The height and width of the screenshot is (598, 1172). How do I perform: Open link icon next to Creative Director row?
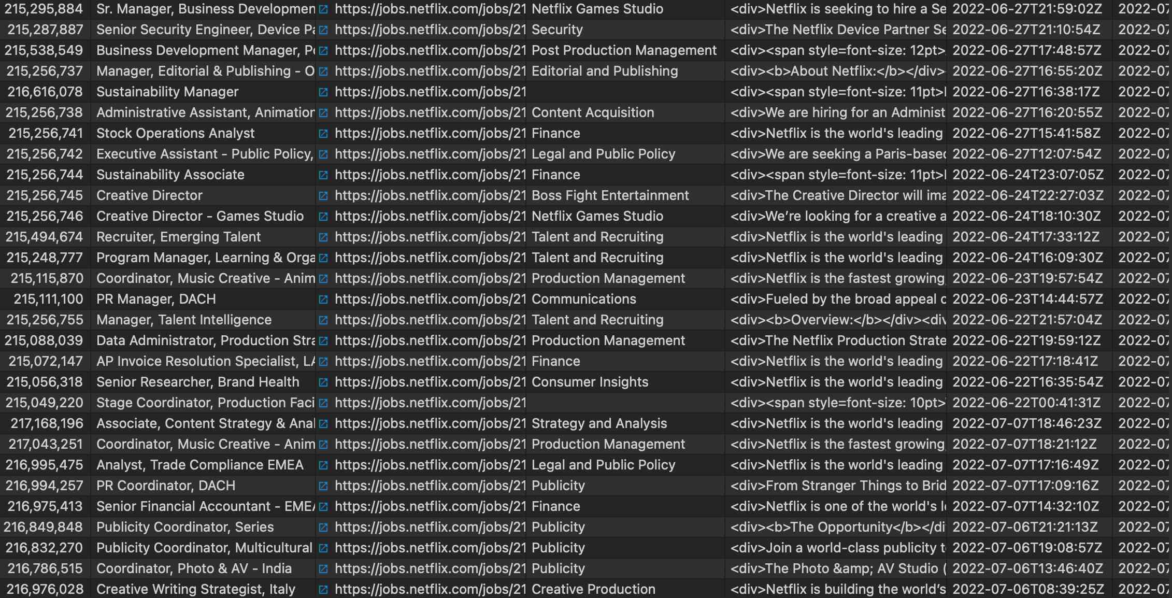pos(323,196)
